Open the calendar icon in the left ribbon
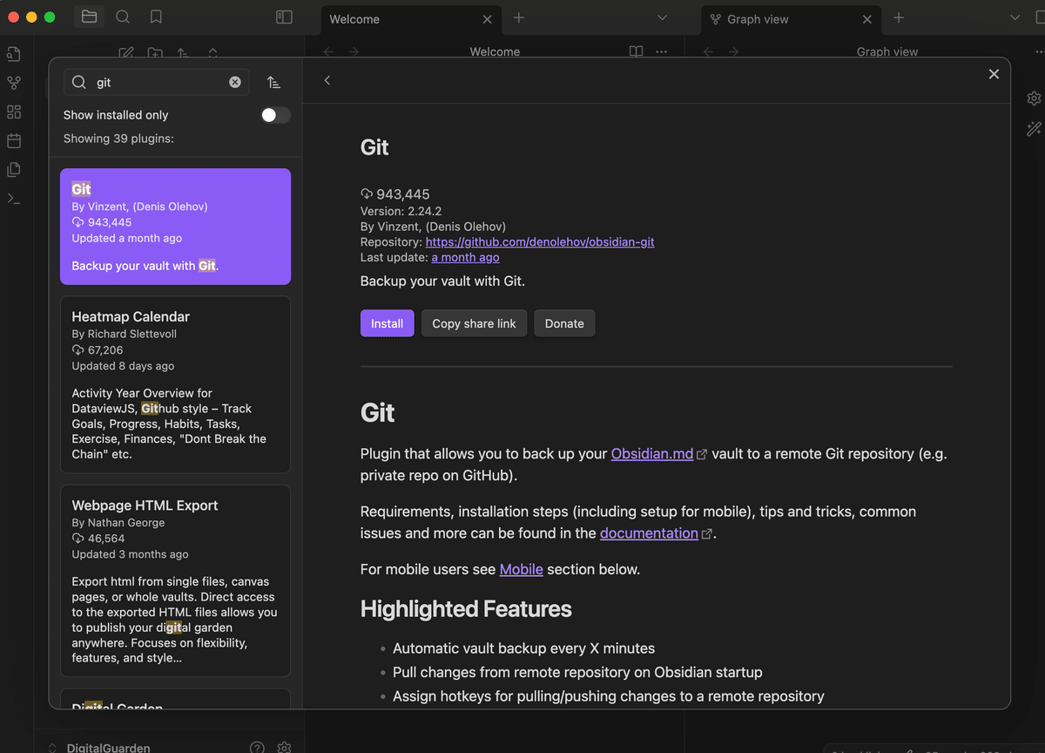Viewport: 1045px width, 753px height. point(13,140)
